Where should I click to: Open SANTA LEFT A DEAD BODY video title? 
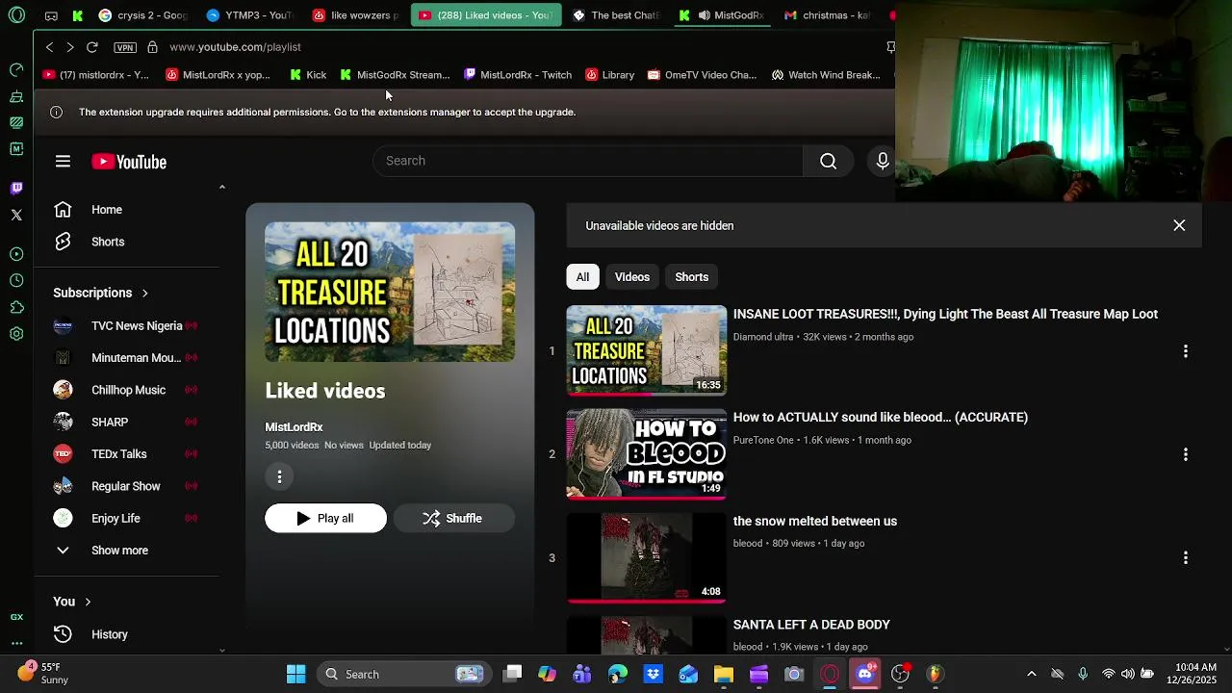(811, 625)
